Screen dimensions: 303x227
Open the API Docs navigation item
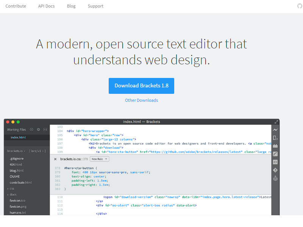pos(46,6)
